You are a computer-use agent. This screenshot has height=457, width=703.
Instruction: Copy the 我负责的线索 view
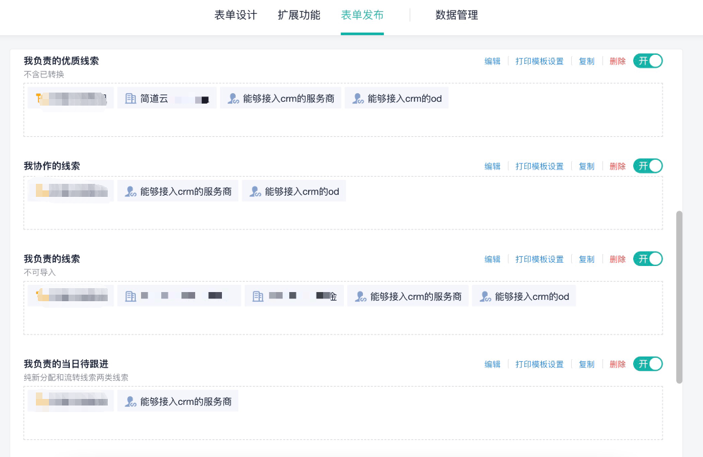click(x=586, y=259)
